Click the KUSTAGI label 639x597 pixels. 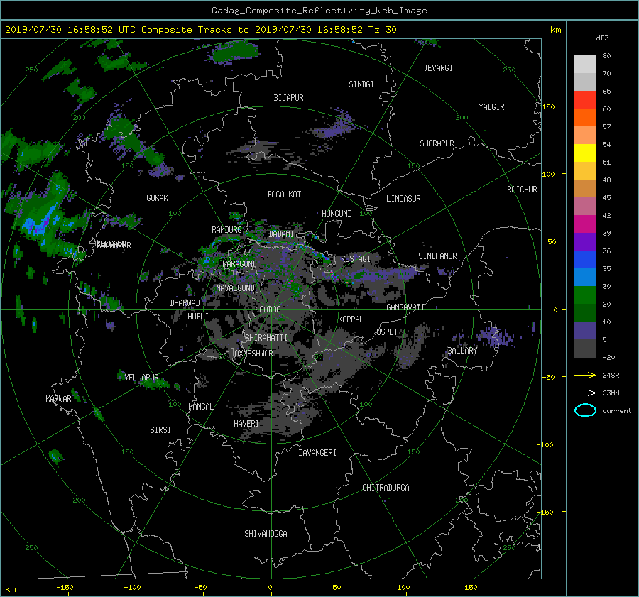point(356,259)
